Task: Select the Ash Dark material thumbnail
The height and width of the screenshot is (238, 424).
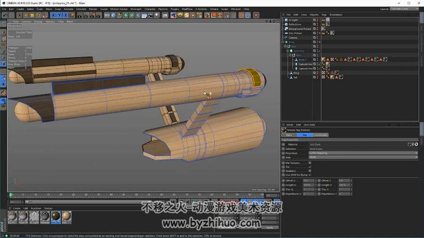Action: point(56,217)
